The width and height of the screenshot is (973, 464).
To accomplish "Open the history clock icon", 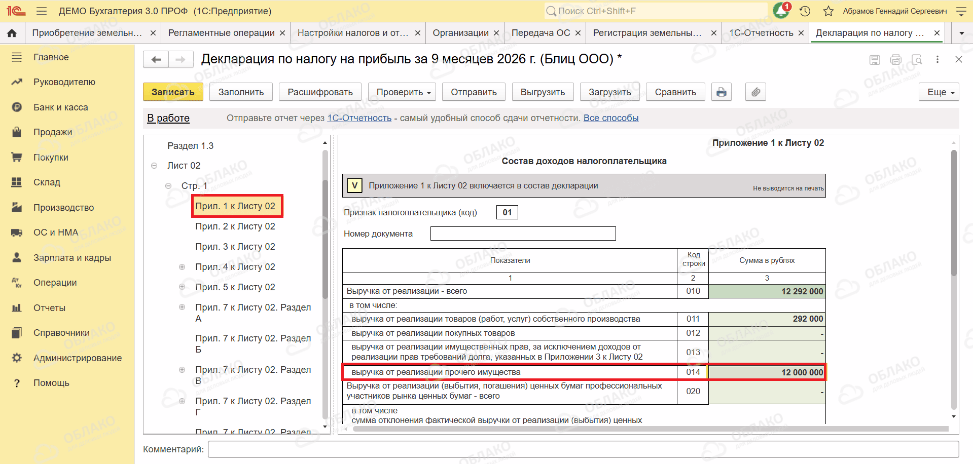I will [805, 11].
